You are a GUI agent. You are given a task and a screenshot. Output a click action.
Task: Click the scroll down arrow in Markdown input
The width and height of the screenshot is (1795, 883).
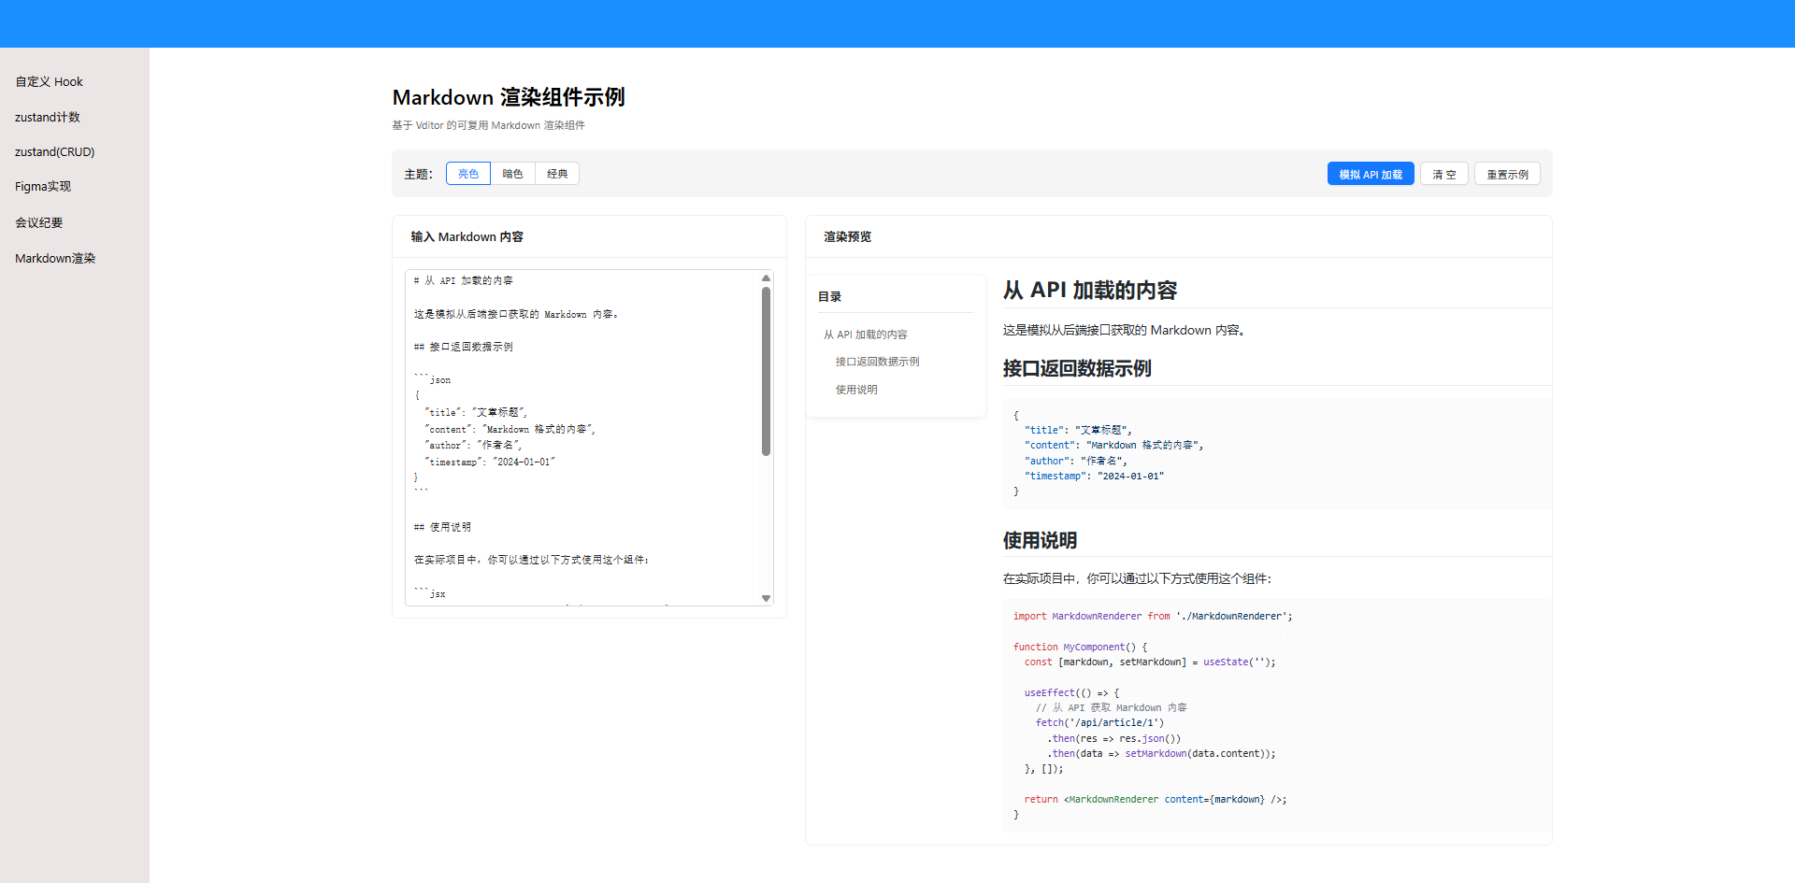pos(766,598)
